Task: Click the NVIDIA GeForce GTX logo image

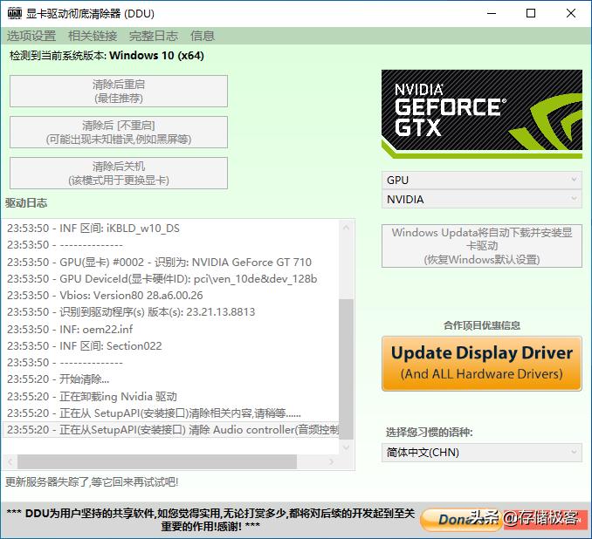Action: [x=482, y=114]
